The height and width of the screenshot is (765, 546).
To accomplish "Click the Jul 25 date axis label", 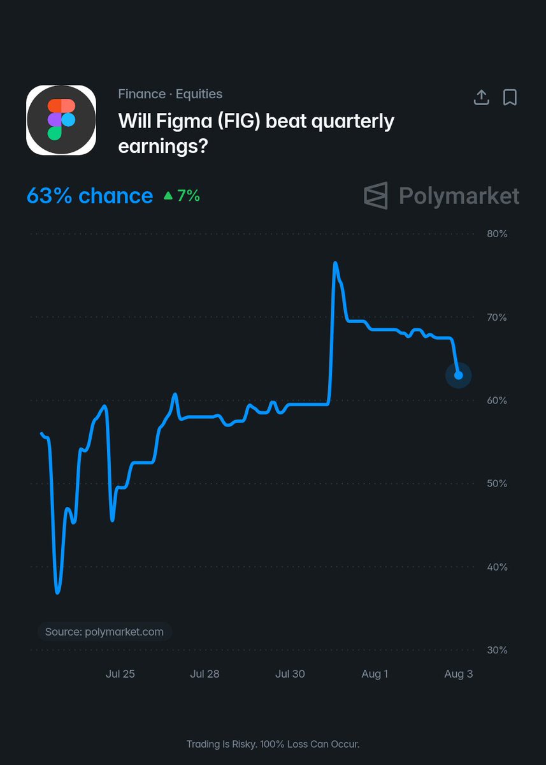I will click(120, 674).
